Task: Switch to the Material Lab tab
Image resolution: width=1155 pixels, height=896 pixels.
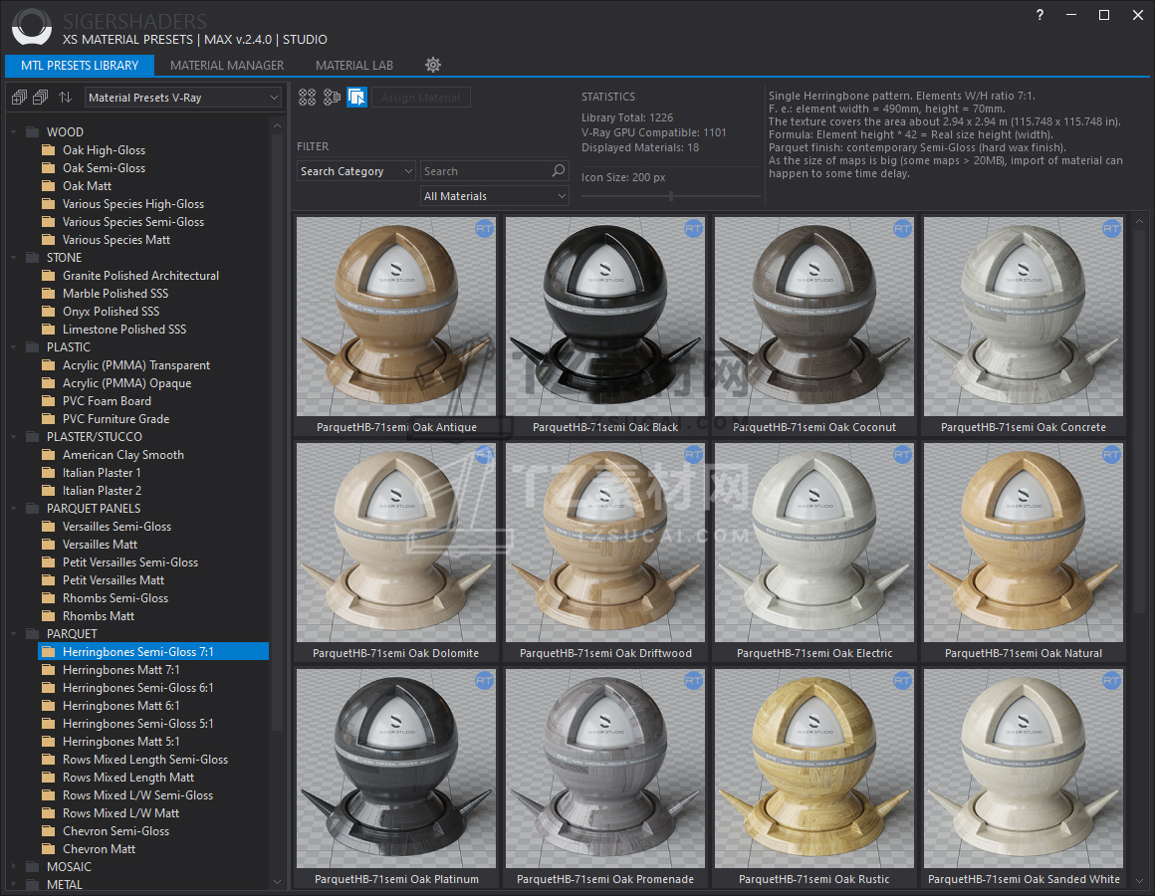Action: coord(354,66)
